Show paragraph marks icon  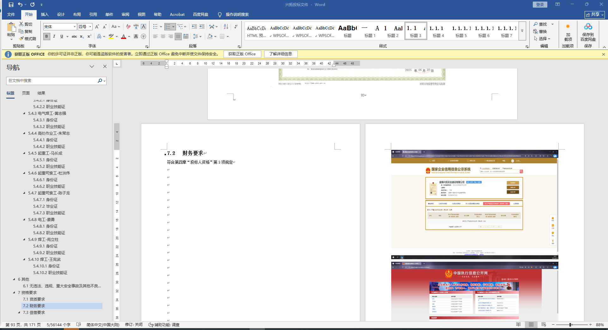(x=236, y=27)
